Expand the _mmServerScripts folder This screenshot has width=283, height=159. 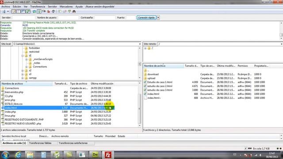(27, 59)
